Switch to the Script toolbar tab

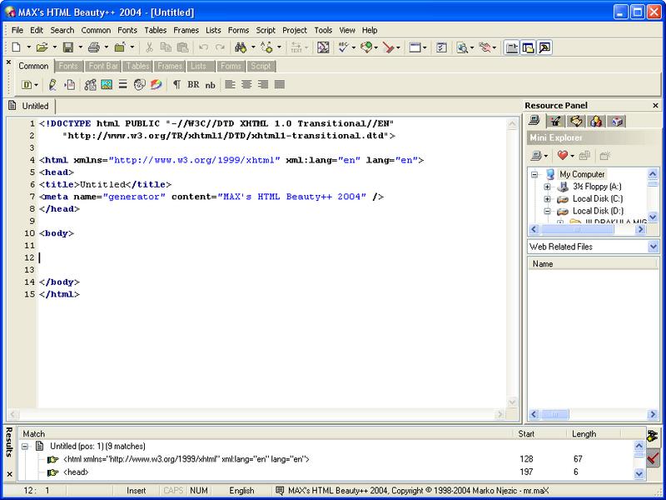(x=261, y=66)
